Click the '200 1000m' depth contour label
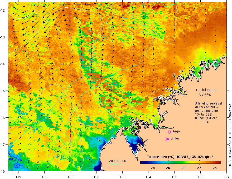 (118, 161)
